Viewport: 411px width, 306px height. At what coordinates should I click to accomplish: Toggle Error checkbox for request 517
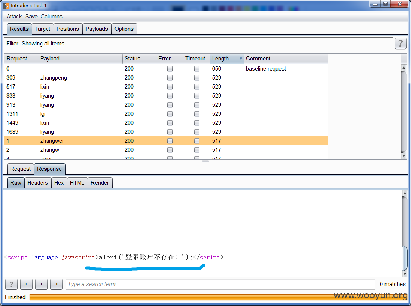click(170, 87)
